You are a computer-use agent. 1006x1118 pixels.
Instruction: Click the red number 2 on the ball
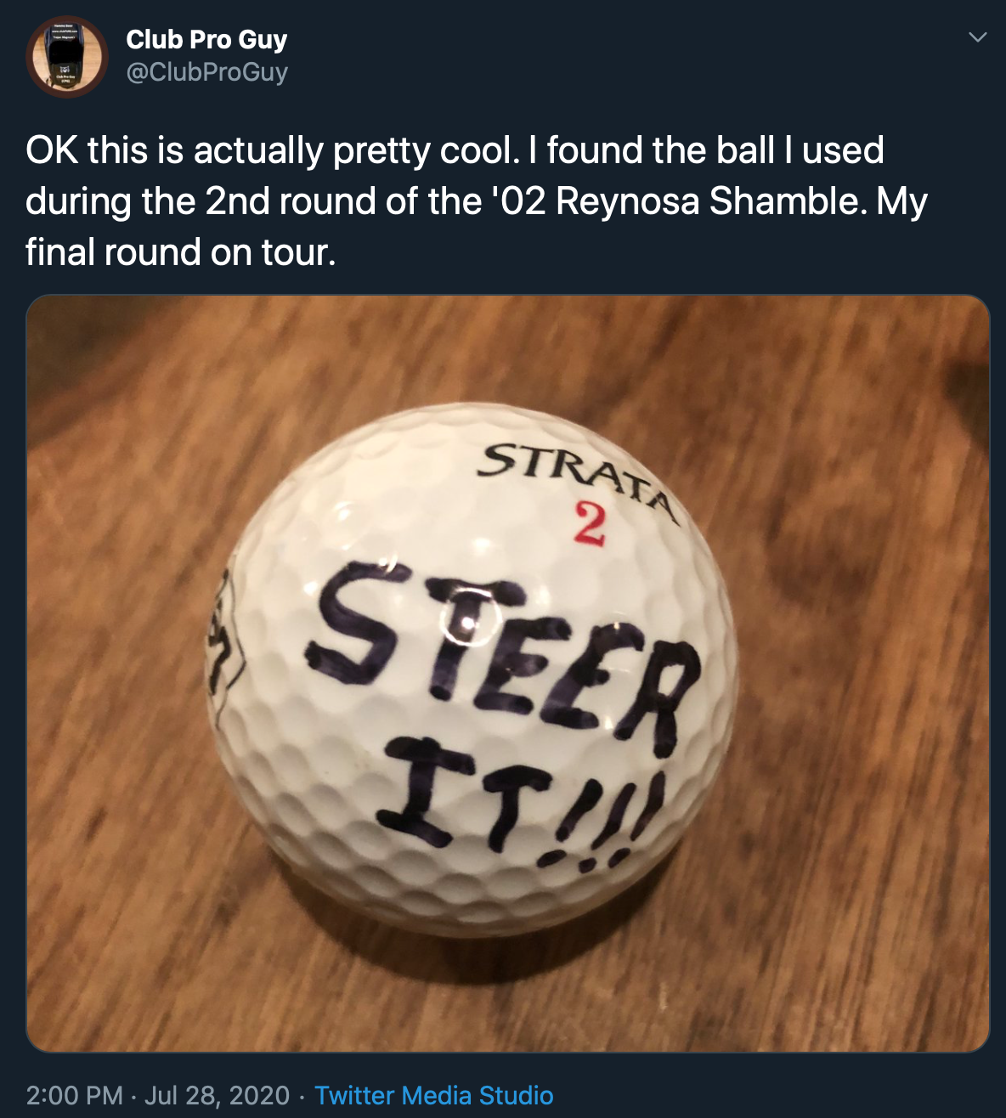(x=590, y=524)
